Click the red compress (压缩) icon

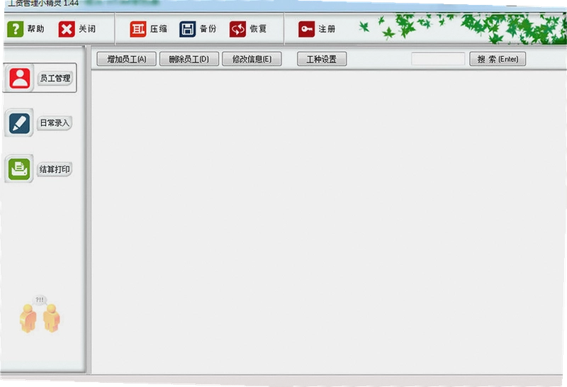pyautogui.click(x=138, y=29)
